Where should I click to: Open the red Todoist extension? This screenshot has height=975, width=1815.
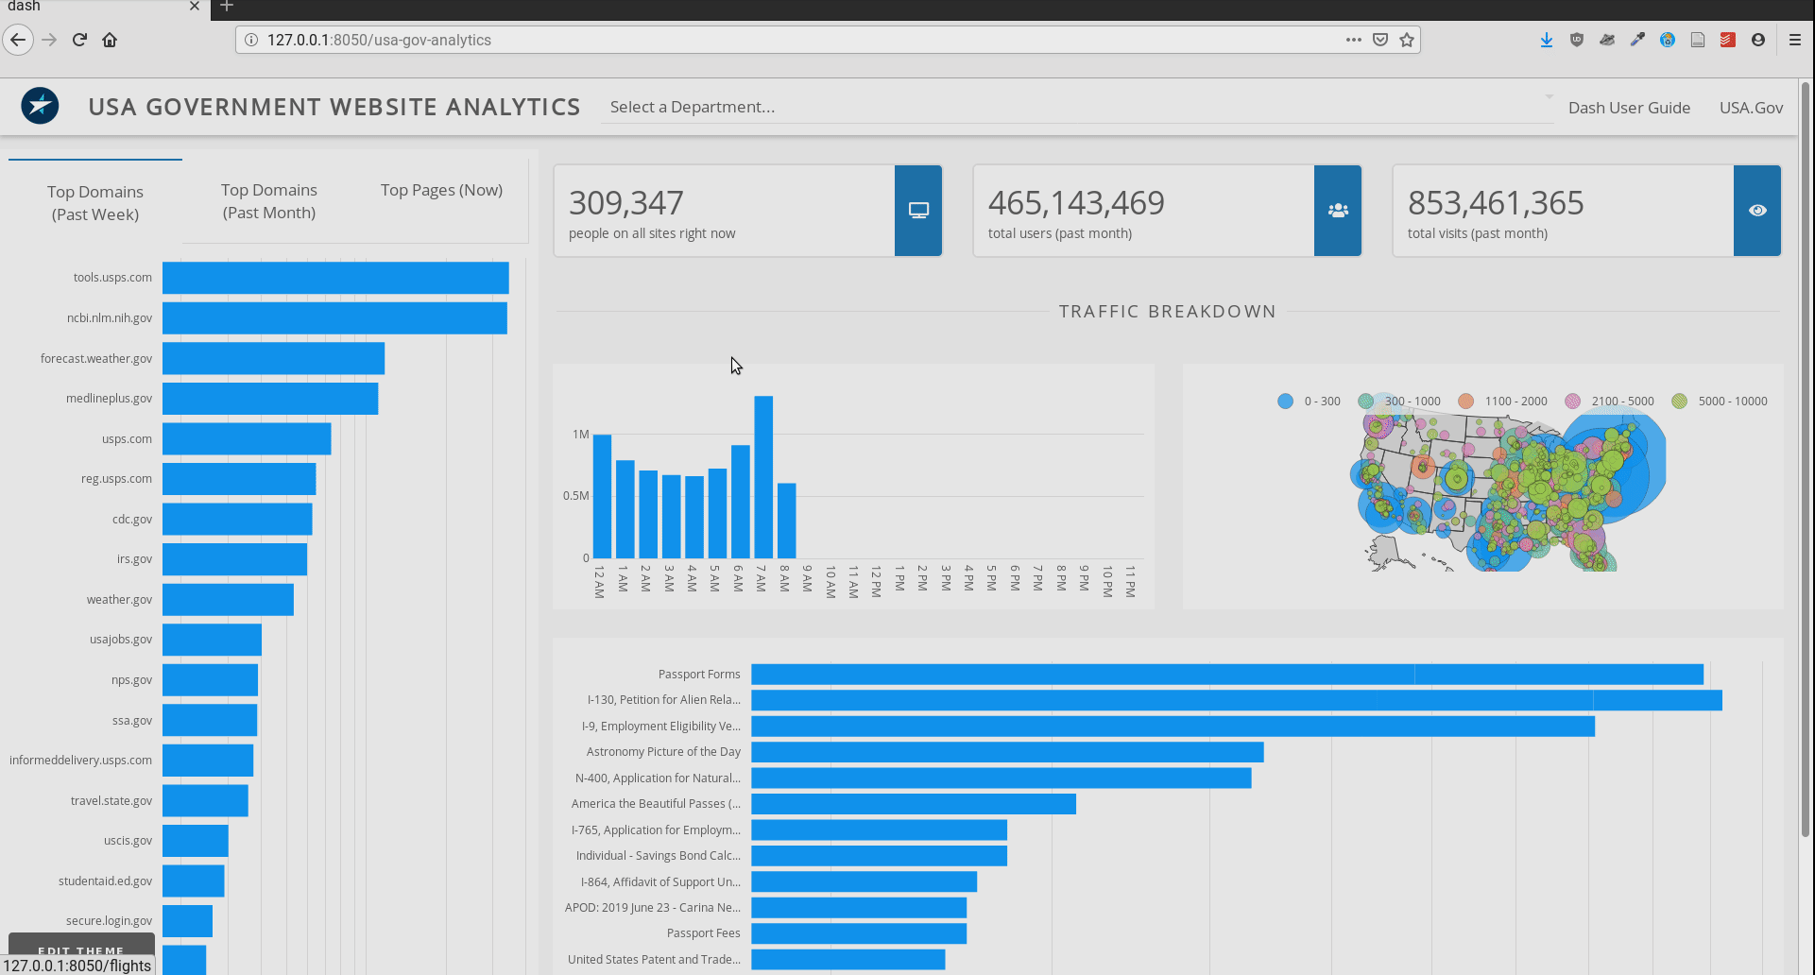[x=1728, y=40]
